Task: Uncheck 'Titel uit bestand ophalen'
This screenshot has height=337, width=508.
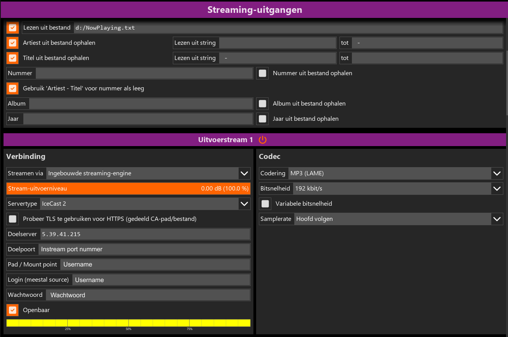Action: (x=13, y=58)
